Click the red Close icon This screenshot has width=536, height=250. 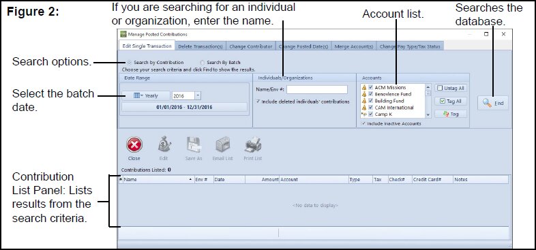coord(134,145)
